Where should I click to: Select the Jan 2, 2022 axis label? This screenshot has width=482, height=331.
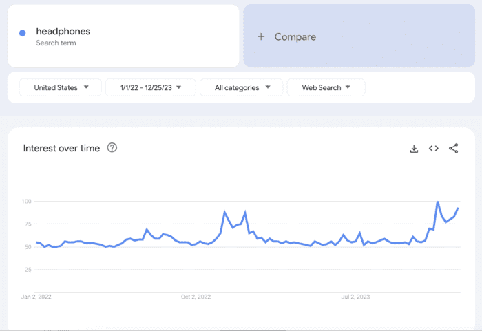[36, 297]
